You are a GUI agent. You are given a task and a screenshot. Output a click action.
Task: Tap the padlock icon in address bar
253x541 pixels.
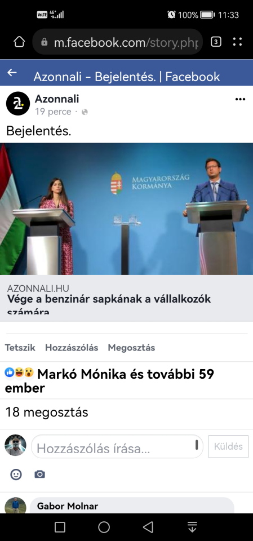(44, 42)
